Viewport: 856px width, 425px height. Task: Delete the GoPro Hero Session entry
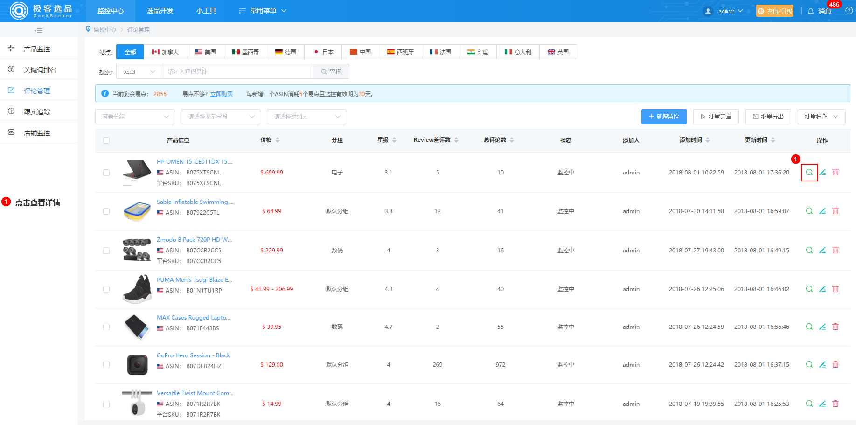[835, 365]
